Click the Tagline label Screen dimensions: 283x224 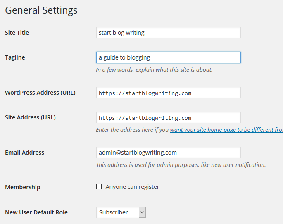(x=15, y=57)
